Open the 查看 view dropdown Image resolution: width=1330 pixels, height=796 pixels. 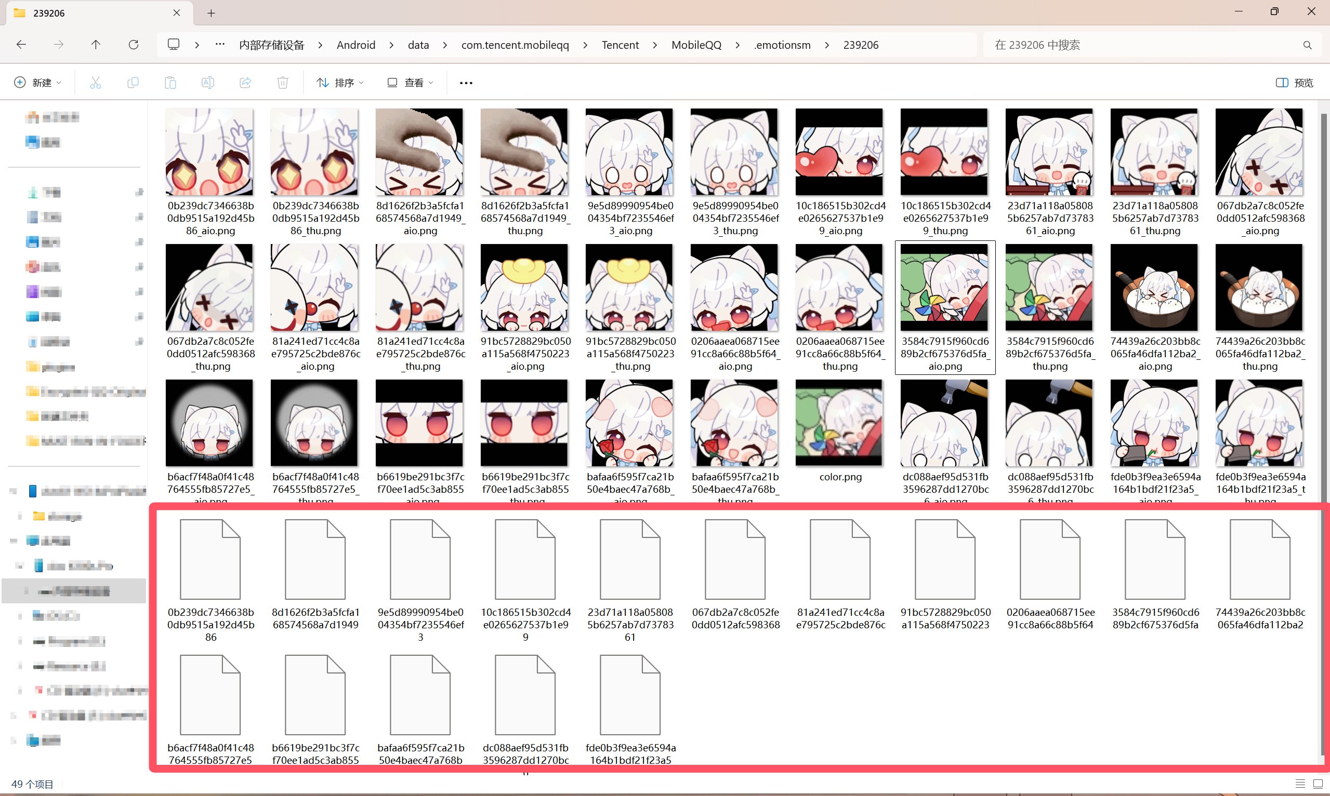click(410, 83)
